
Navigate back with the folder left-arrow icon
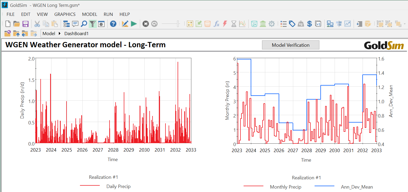(x=25, y=33)
